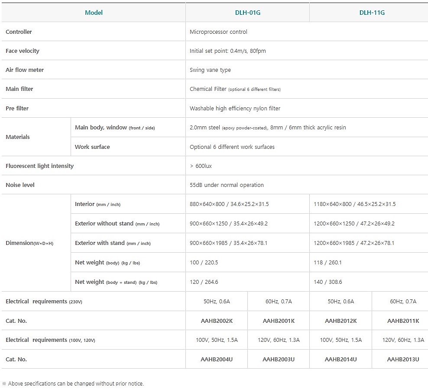428x392 pixels.
Task: Click 55dB under normal operation text
Action: pos(227,185)
